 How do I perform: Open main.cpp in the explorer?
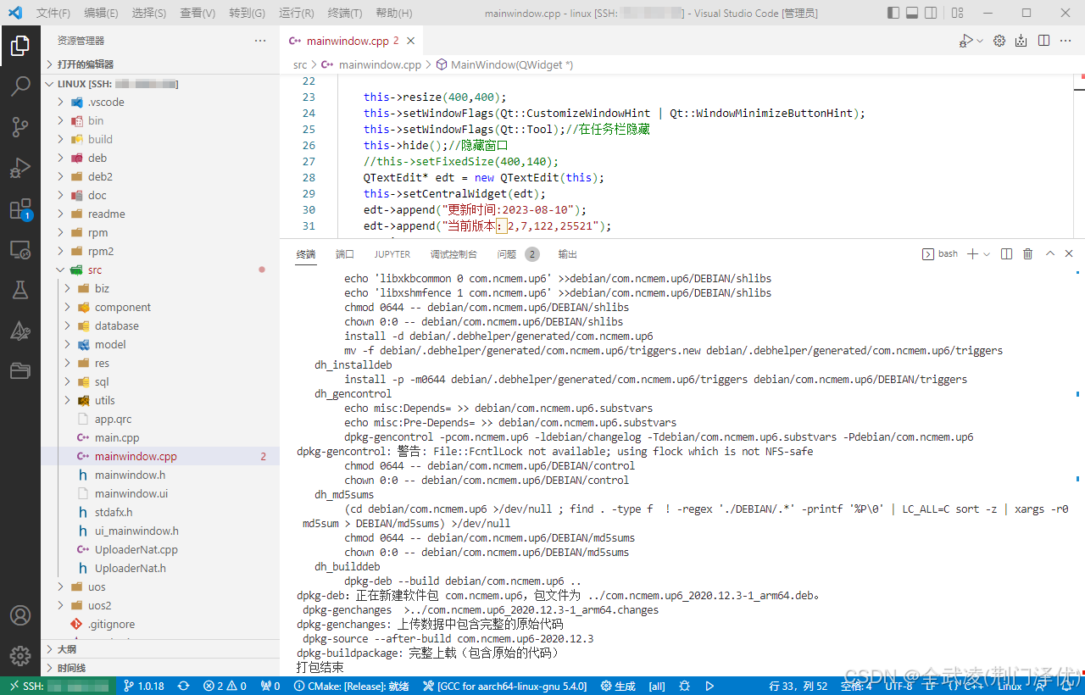(x=116, y=438)
